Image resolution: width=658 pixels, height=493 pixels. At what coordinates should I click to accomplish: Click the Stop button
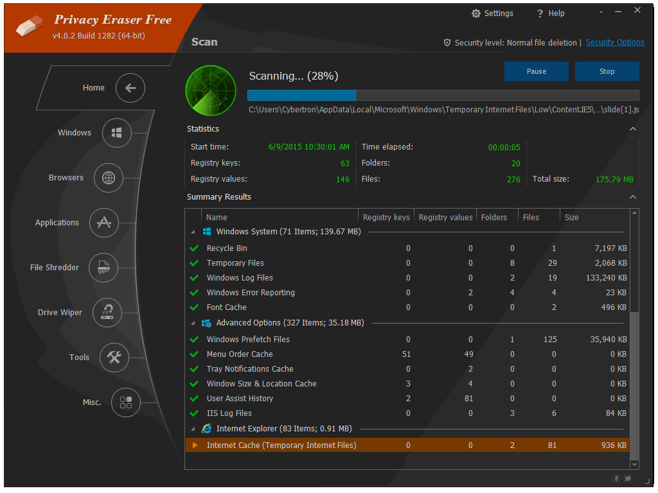pos(607,71)
